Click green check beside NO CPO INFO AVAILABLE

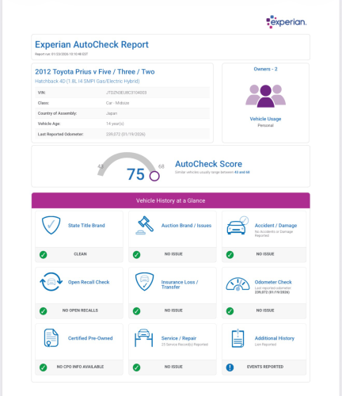pos(44,367)
